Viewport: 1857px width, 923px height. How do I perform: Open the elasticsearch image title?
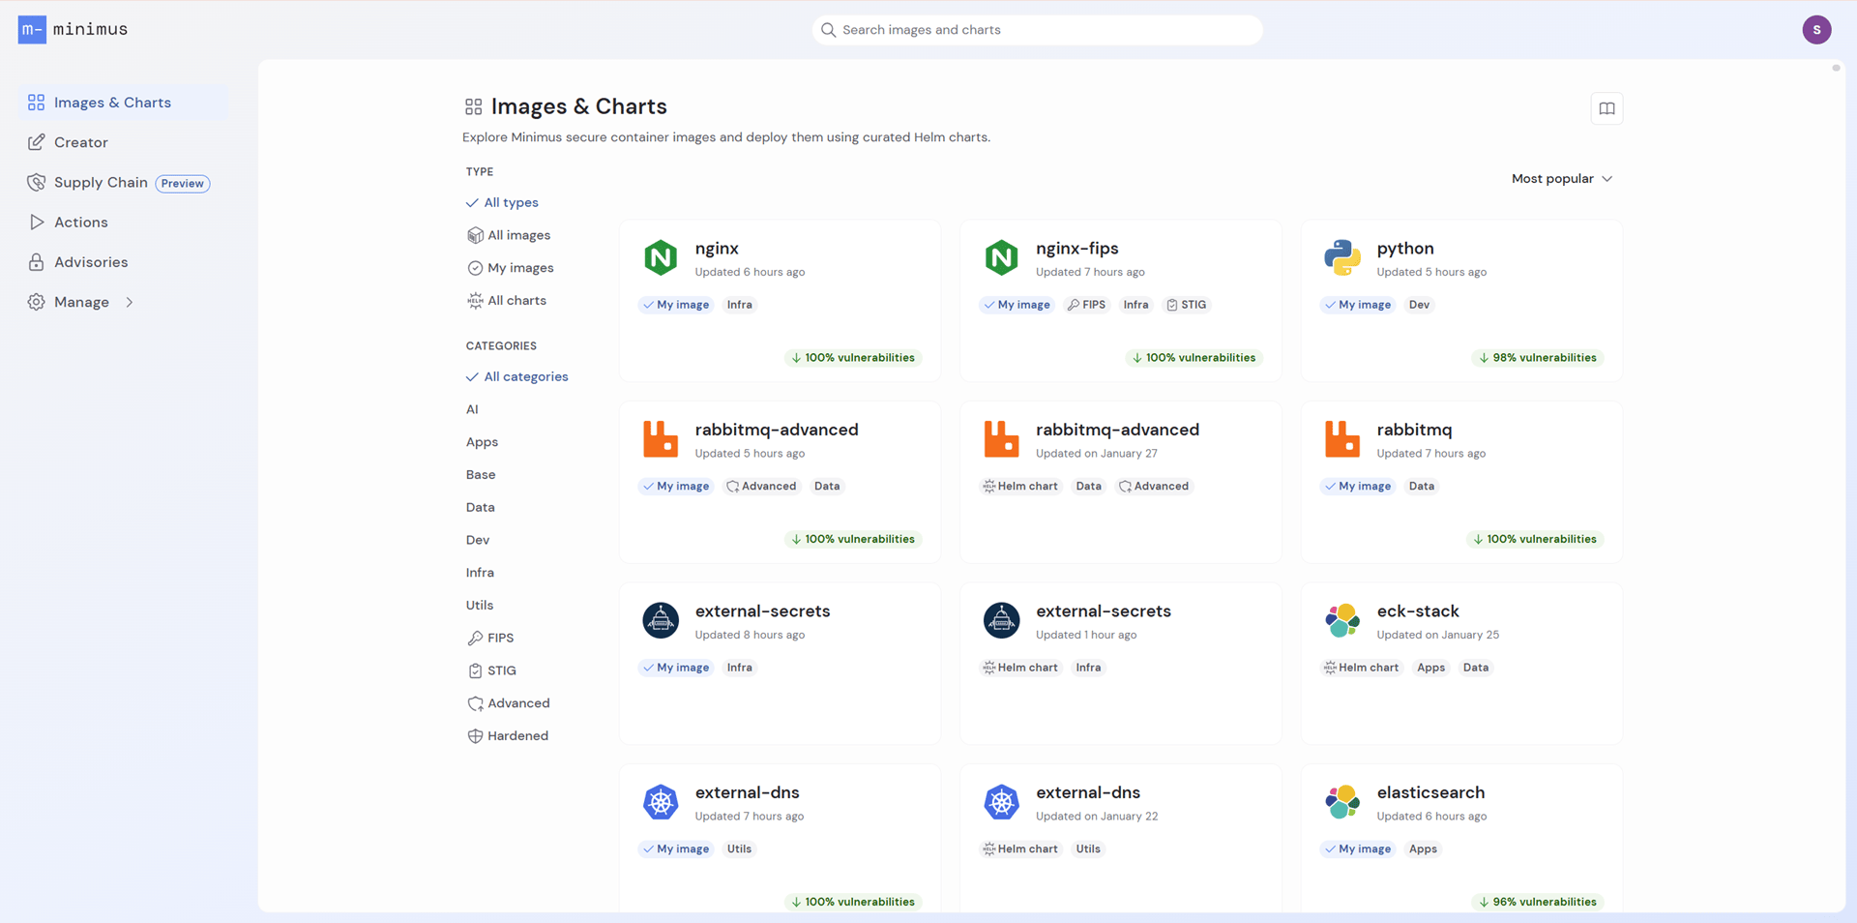[1430, 792]
